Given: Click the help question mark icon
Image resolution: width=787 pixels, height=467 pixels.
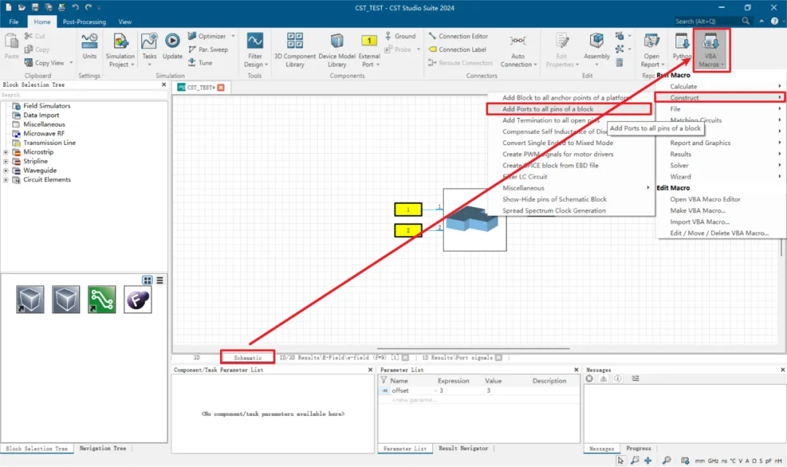Looking at the screenshot, I should point(775,21).
